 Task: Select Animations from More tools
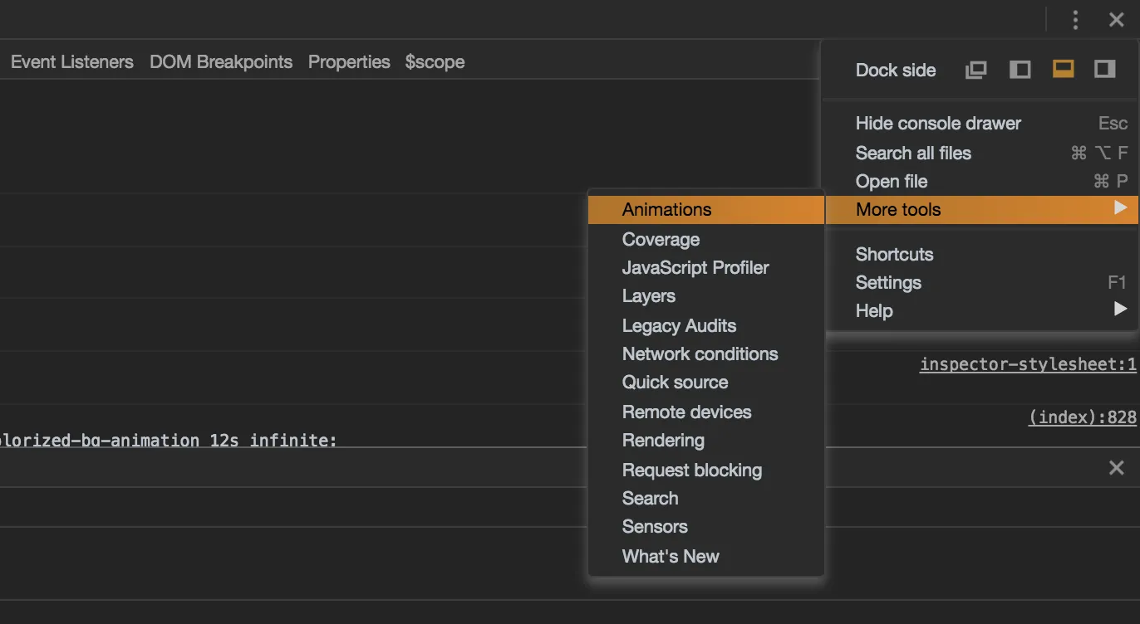pyautogui.click(x=666, y=209)
